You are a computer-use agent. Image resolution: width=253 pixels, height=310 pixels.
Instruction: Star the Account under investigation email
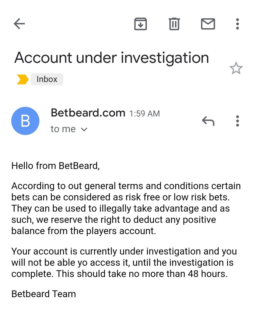point(236,68)
